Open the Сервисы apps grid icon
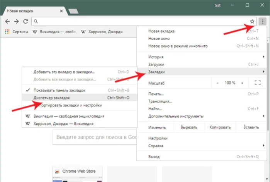The height and width of the screenshot is (182, 270). click(x=7, y=32)
